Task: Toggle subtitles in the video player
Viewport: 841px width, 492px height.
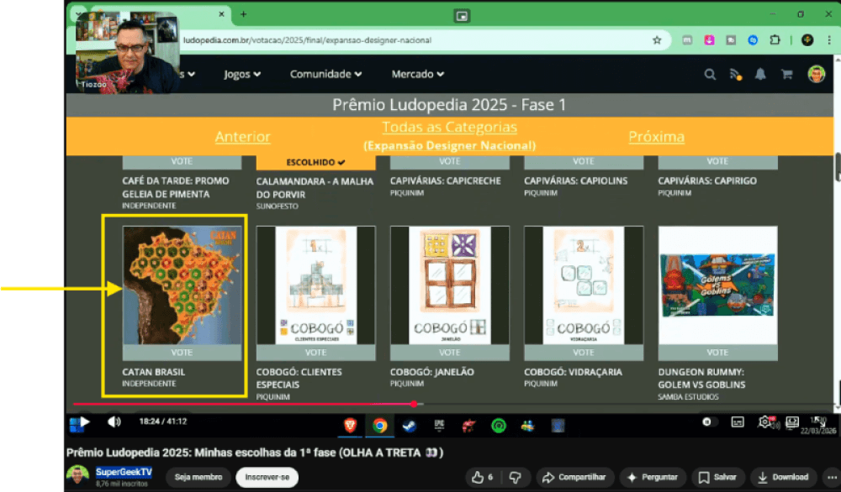Action: (x=738, y=421)
